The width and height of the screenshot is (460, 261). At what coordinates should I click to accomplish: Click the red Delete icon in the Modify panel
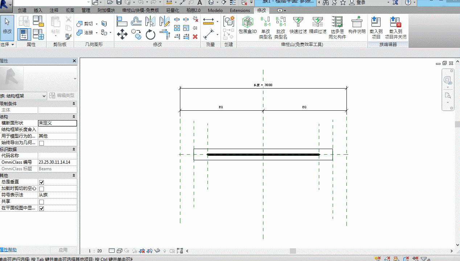(x=195, y=37)
